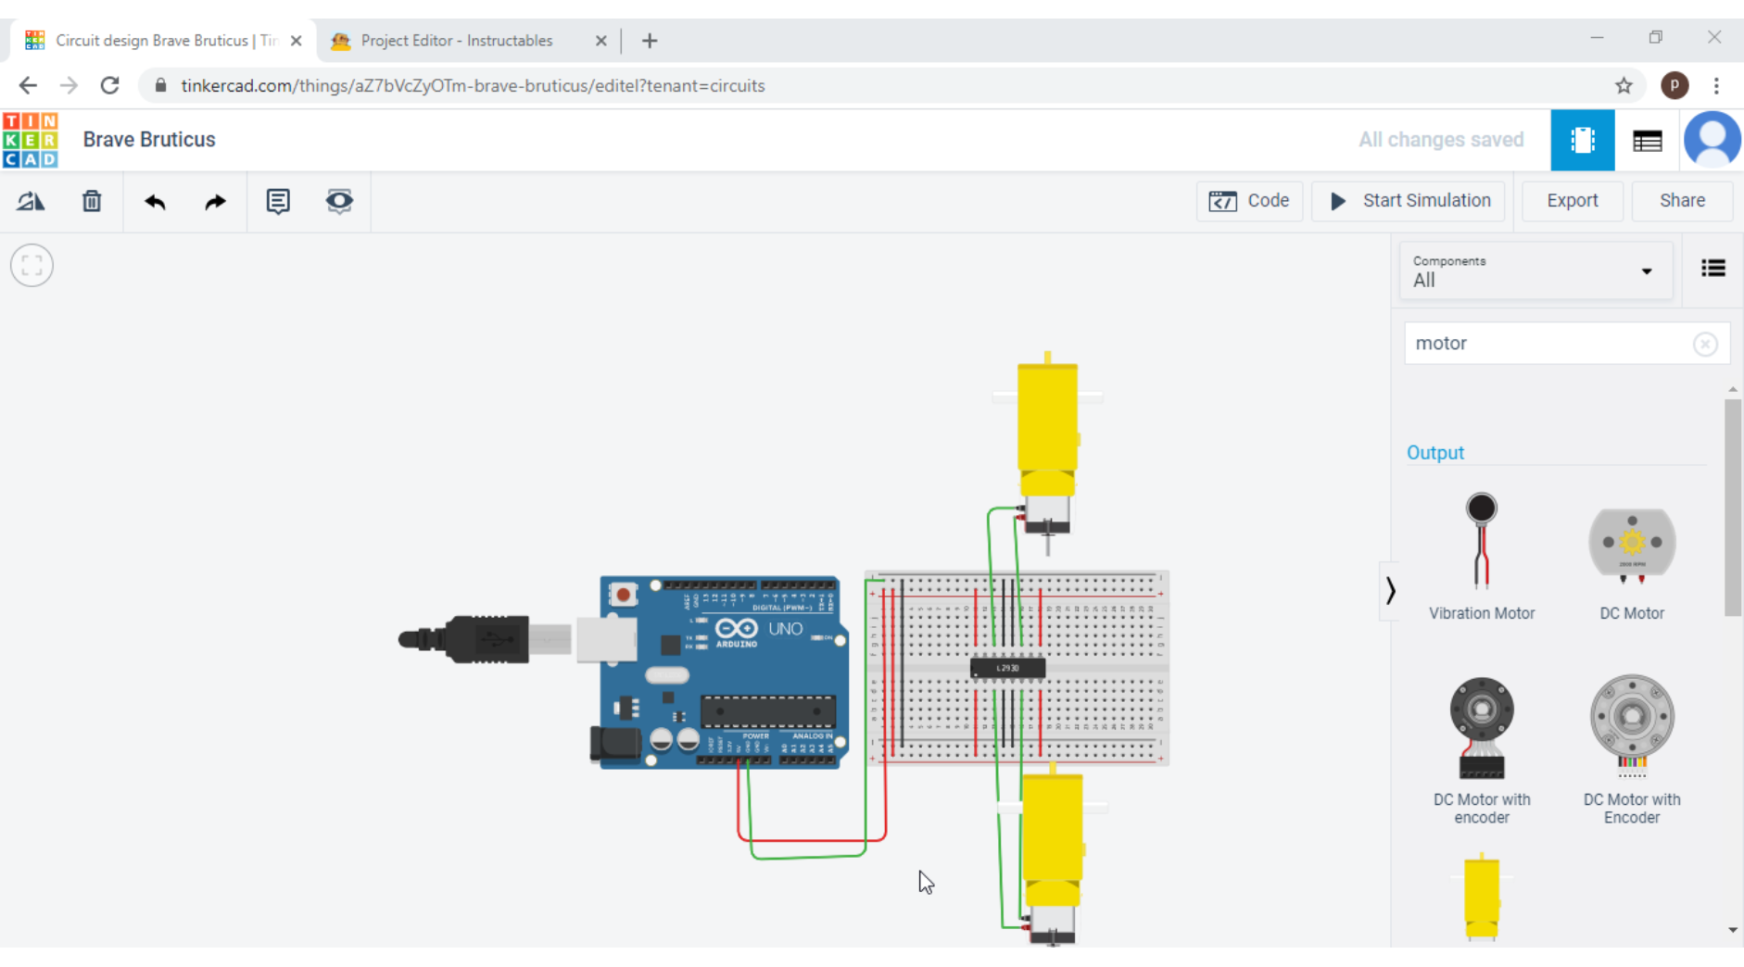Pick the black DC Motor with encoder
Image resolution: width=1744 pixels, height=967 pixels.
(1482, 750)
